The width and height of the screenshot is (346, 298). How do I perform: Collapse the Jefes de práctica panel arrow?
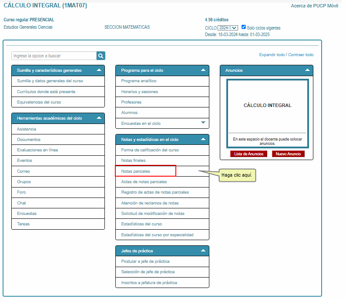point(203,251)
